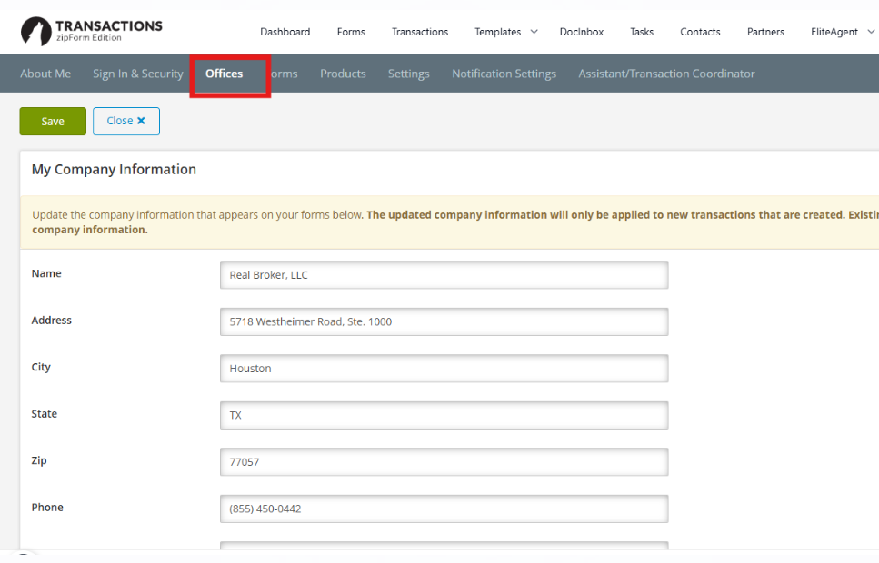Click the Phone number input field
This screenshot has height=563, width=879.
(x=444, y=509)
